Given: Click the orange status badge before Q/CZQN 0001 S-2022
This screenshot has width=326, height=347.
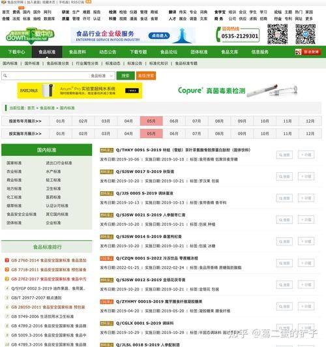Looking at the screenshot, I should pos(107,258).
